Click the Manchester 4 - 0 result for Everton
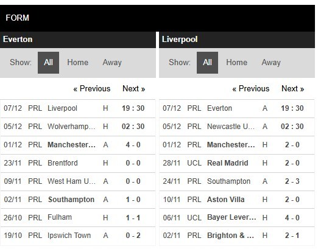Viewport: 318px width, 252px height. (x=133, y=145)
